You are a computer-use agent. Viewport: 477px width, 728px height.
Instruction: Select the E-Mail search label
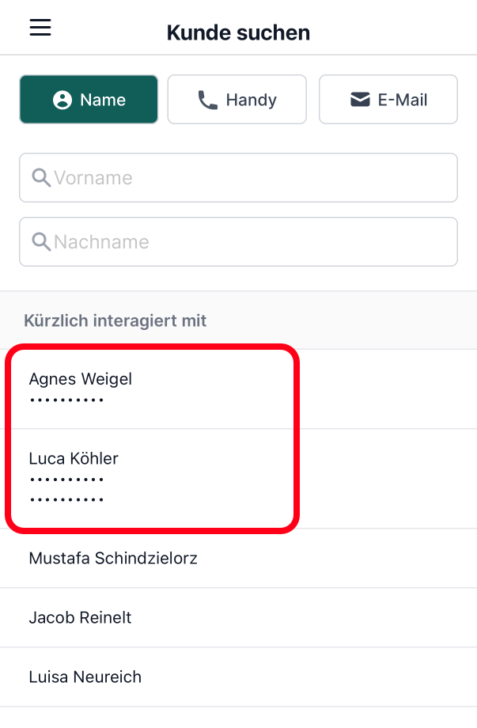click(x=402, y=100)
